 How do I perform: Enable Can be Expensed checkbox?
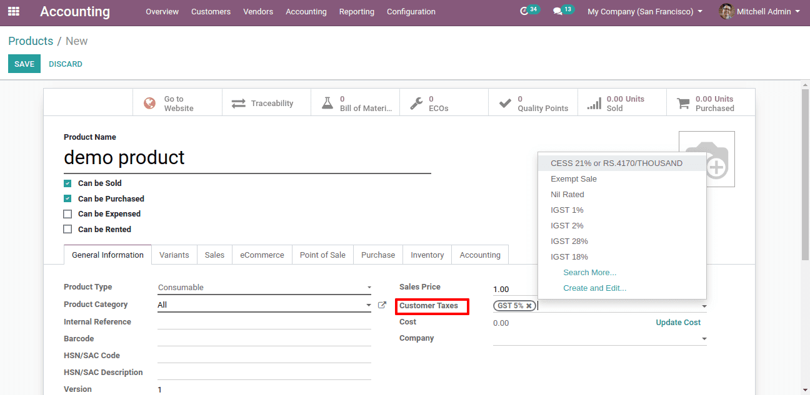tap(67, 214)
